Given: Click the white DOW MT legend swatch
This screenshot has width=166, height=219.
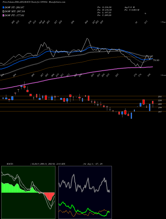Looking at the screenshot, I should point(4,11).
